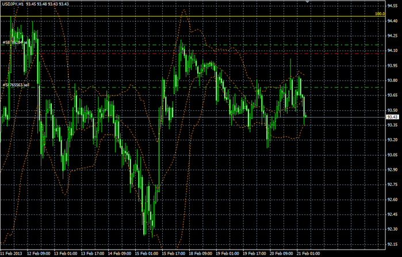Select the sell order label ending 765563
This screenshot has height=257, width=402.
(16, 85)
